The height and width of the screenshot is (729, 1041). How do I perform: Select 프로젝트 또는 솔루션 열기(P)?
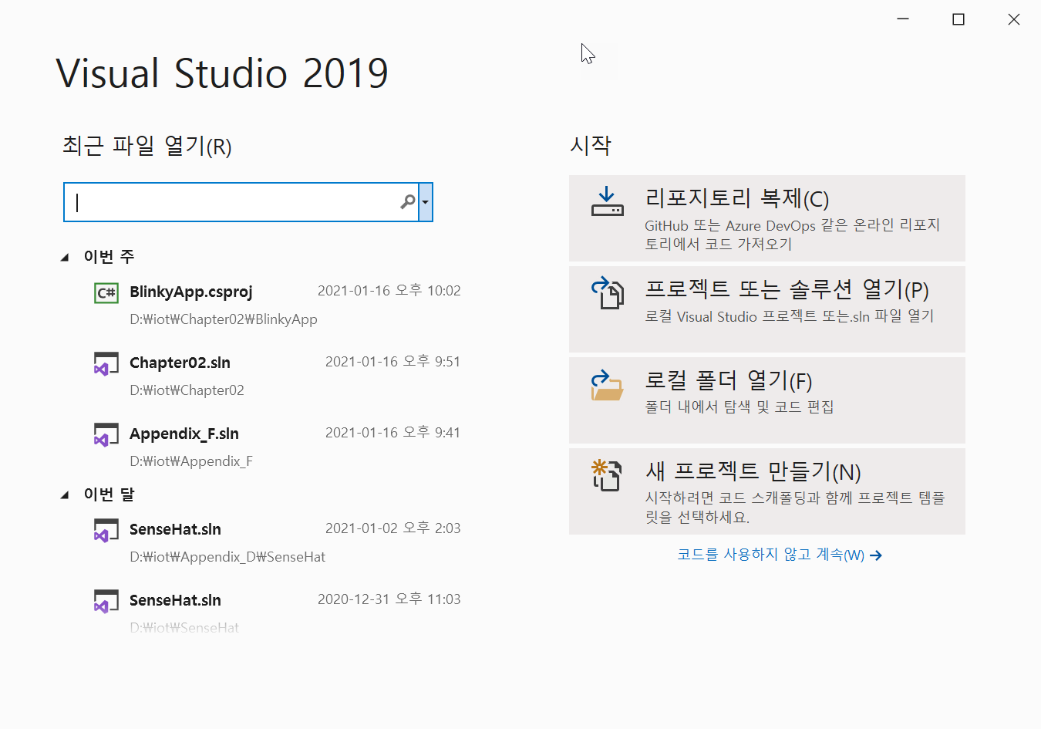pos(767,309)
